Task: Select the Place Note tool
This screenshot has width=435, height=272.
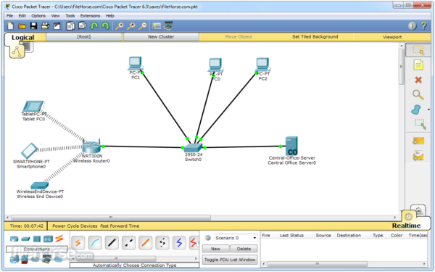Action: 418,65
